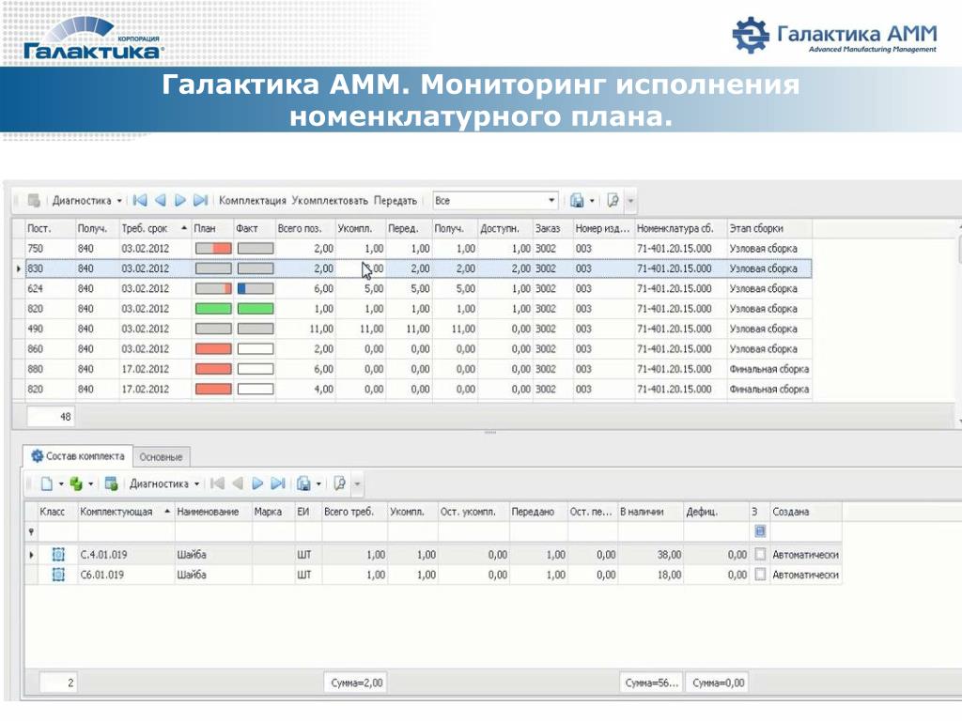Click green Факт bar in row 820 dated 03.02.2012
962x721 pixels.
(256, 308)
